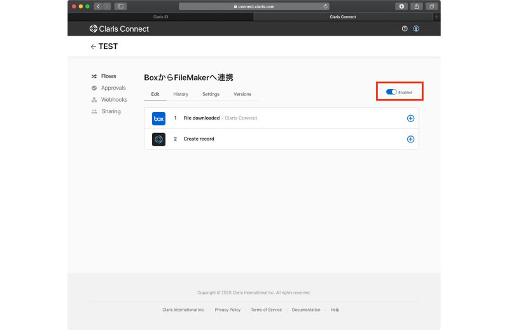Viewport: 509px width, 330px height.
Task: Click the TEST project title
Action: pos(108,46)
